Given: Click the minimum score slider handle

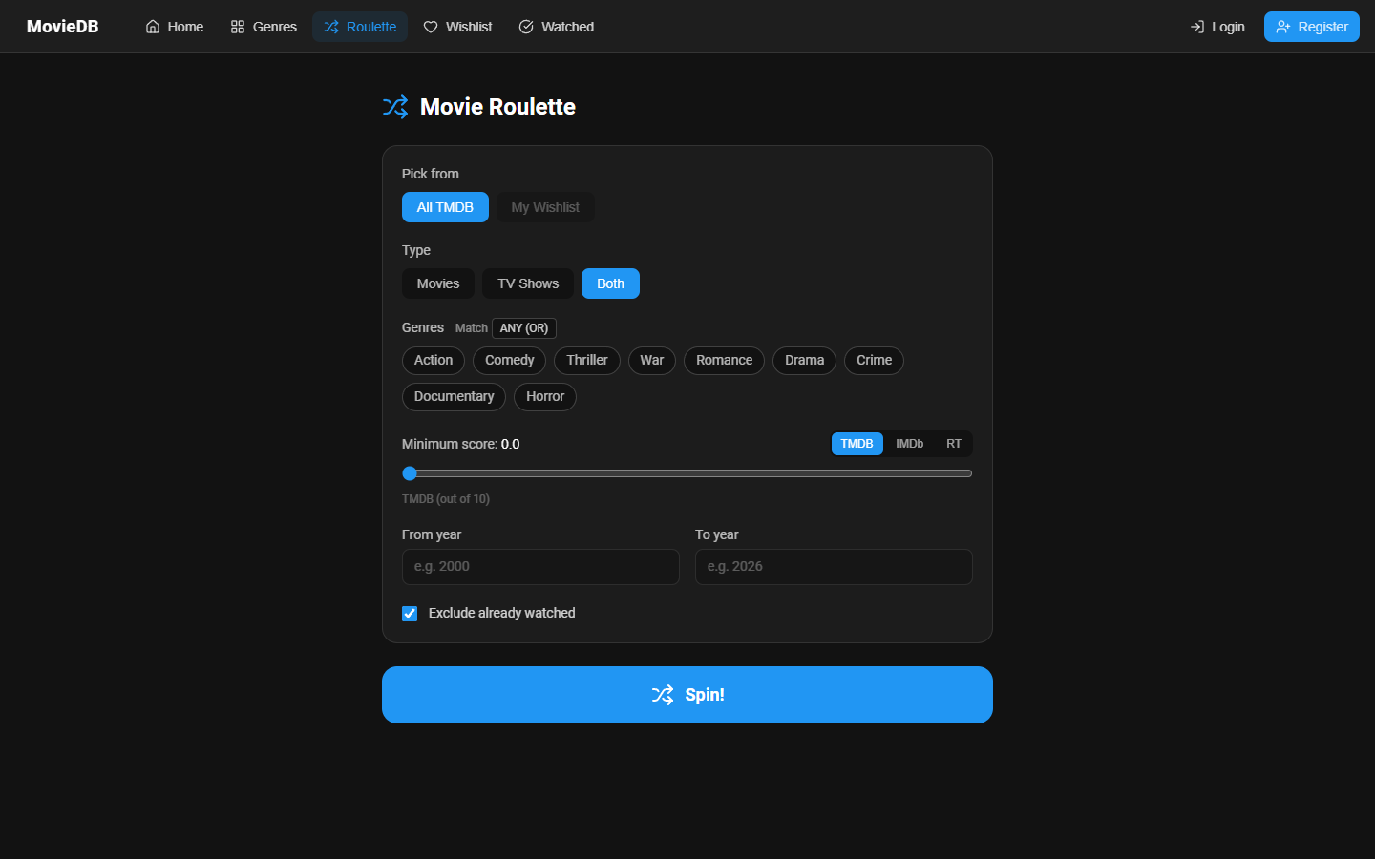Looking at the screenshot, I should 410,473.
